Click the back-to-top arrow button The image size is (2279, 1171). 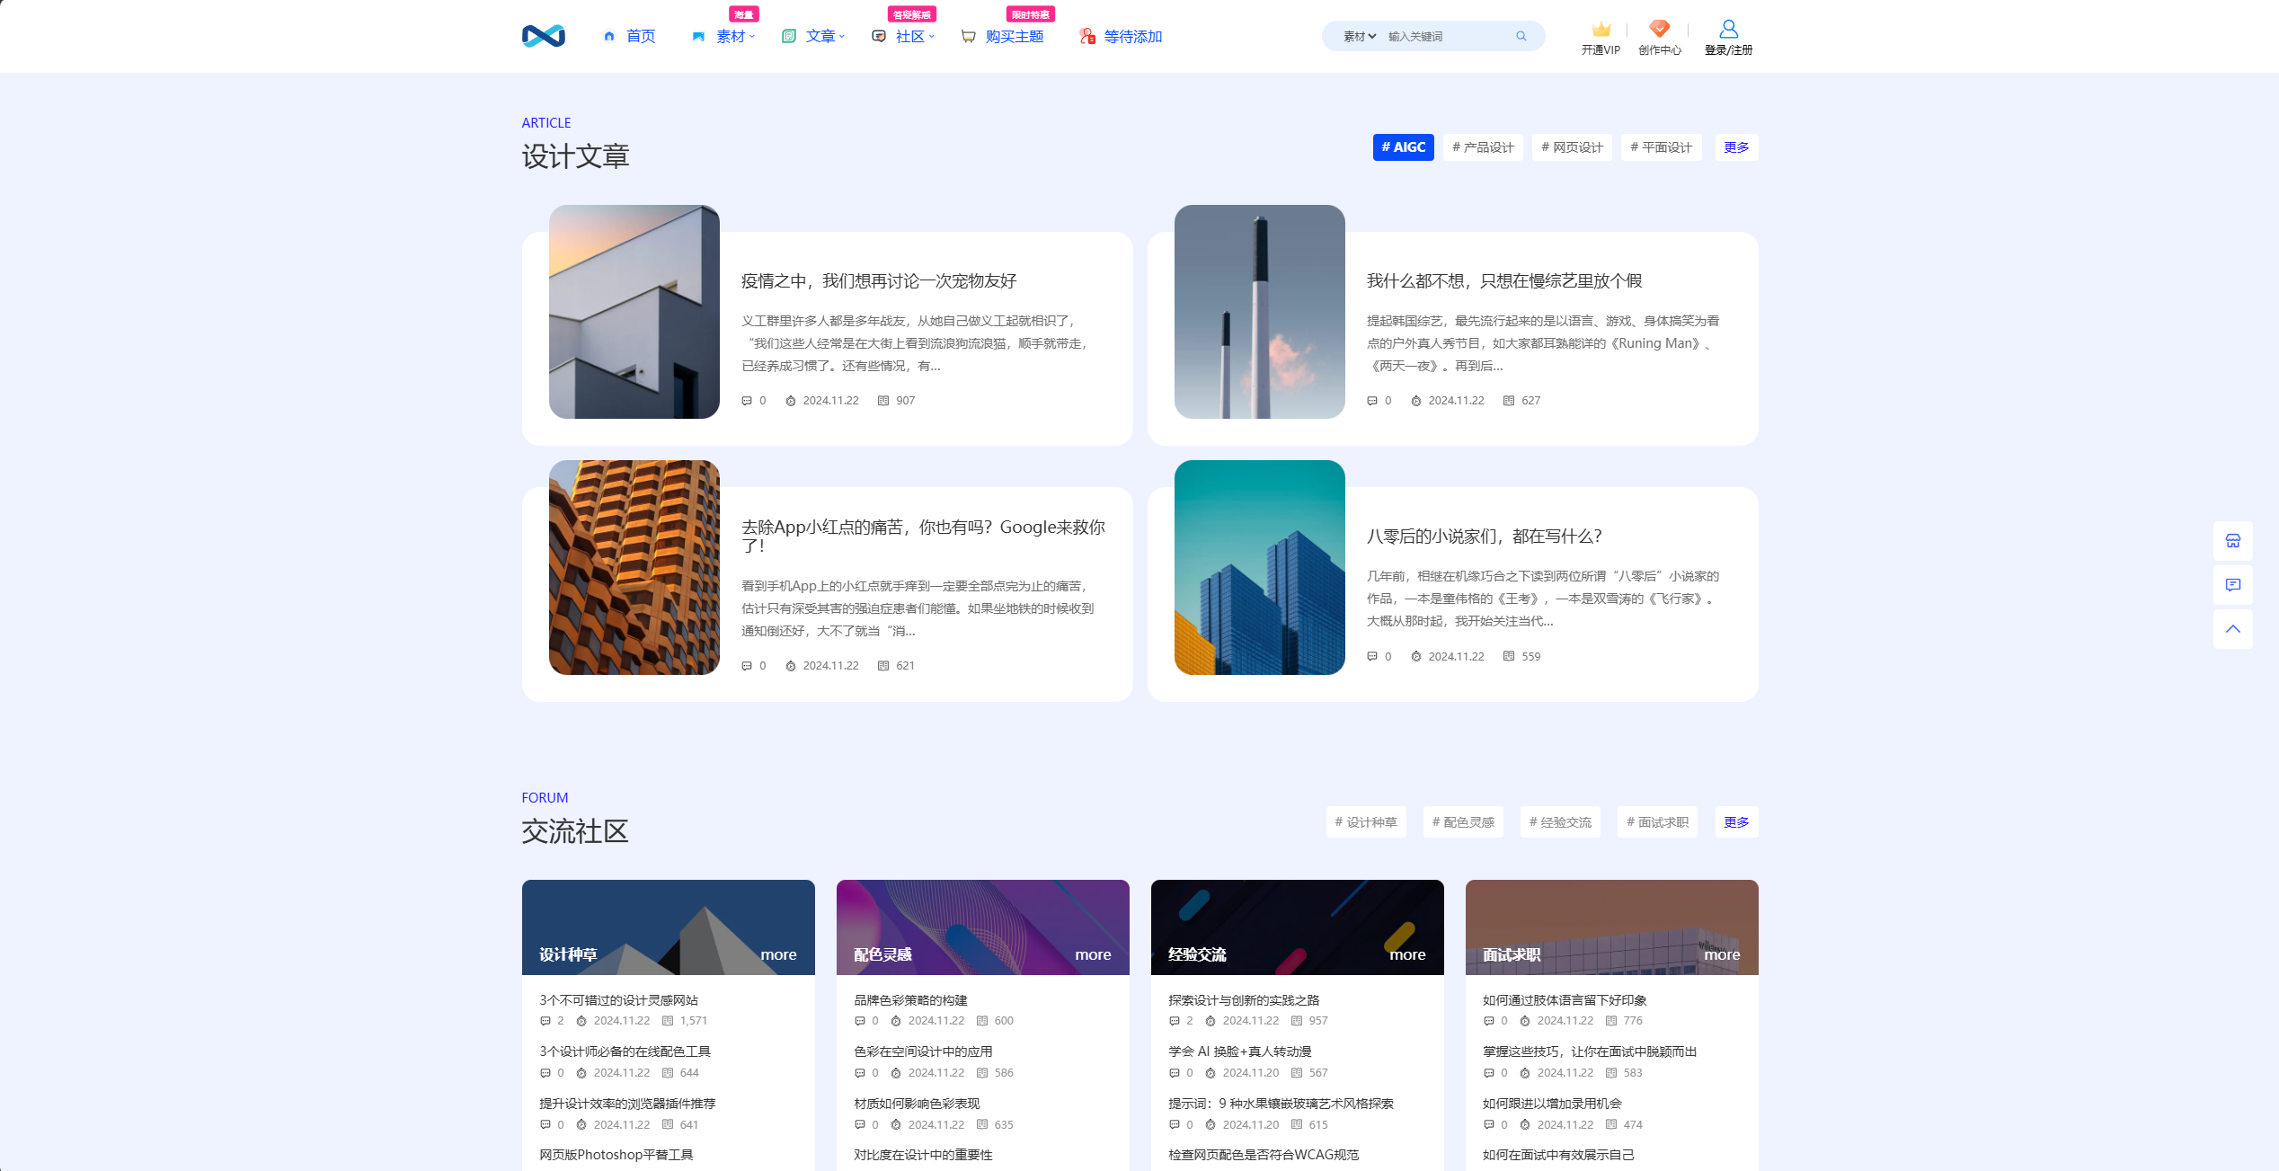tap(2232, 629)
